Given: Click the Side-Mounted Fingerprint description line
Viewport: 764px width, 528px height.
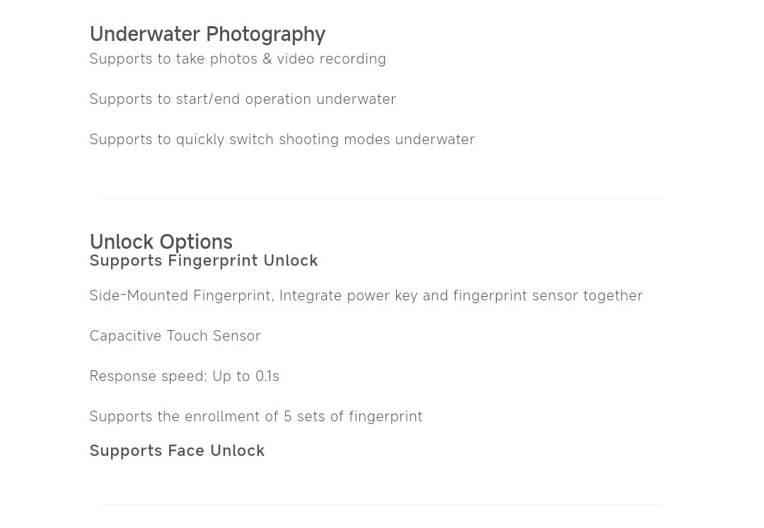Looking at the screenshot, I should (x=366, y=296).
